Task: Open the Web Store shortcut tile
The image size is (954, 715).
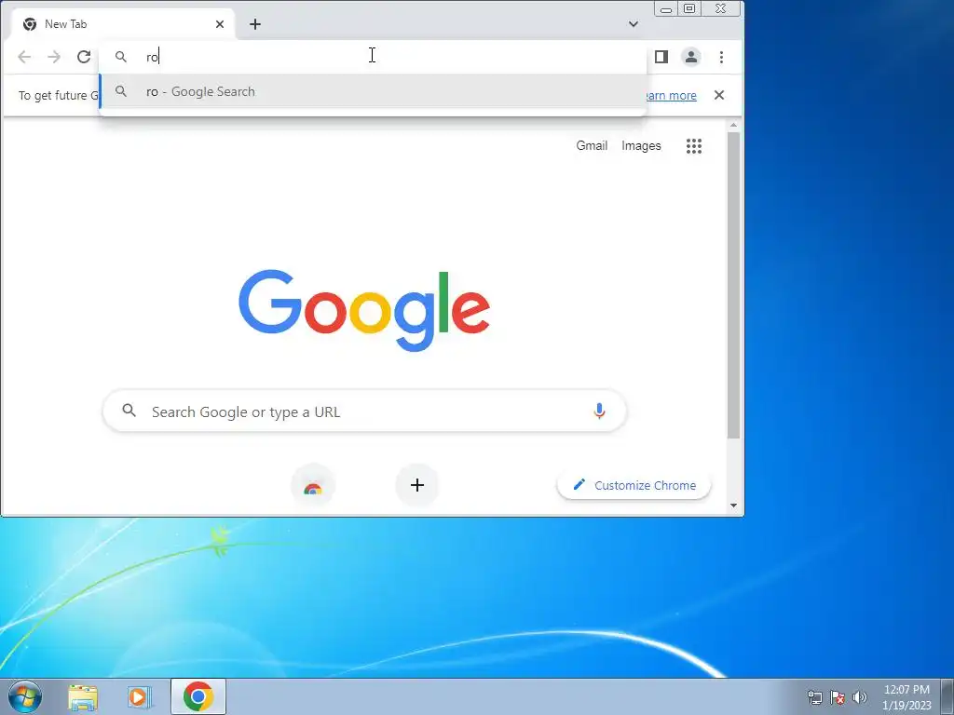Action: 313,485
